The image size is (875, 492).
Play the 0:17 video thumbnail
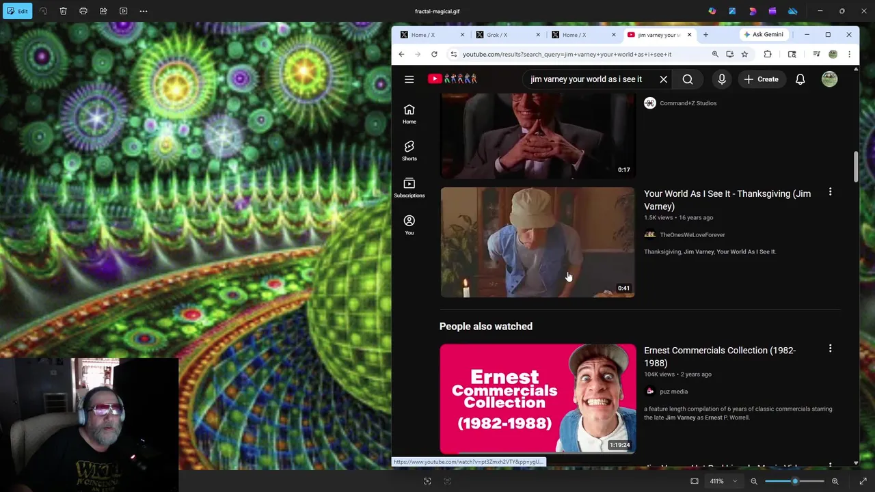pos(537,136)
